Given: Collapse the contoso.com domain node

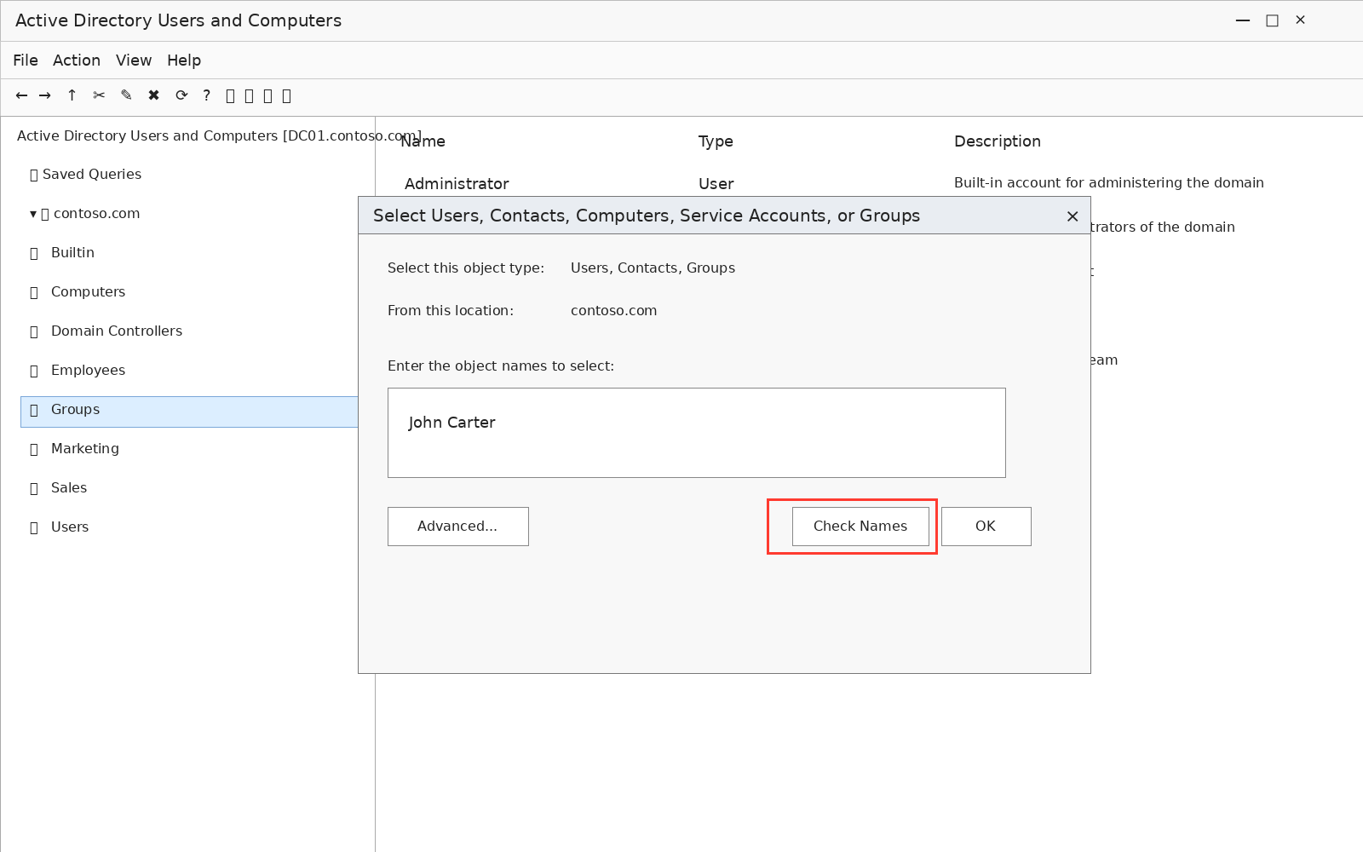Looking at the screenshot, I should (x=33, y=214).
